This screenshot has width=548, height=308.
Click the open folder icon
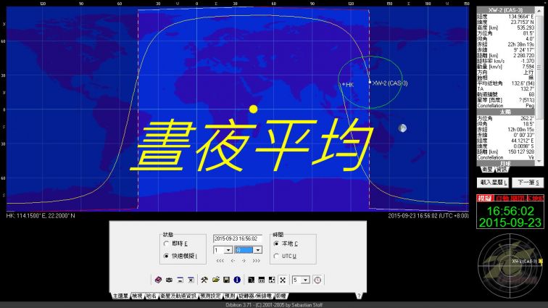click(x=216, y=280)
